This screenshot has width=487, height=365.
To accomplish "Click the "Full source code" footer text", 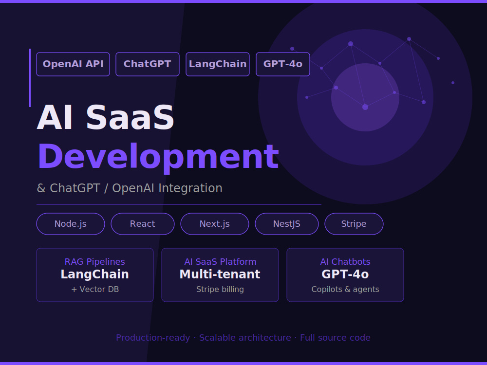I will click(335, 338).
